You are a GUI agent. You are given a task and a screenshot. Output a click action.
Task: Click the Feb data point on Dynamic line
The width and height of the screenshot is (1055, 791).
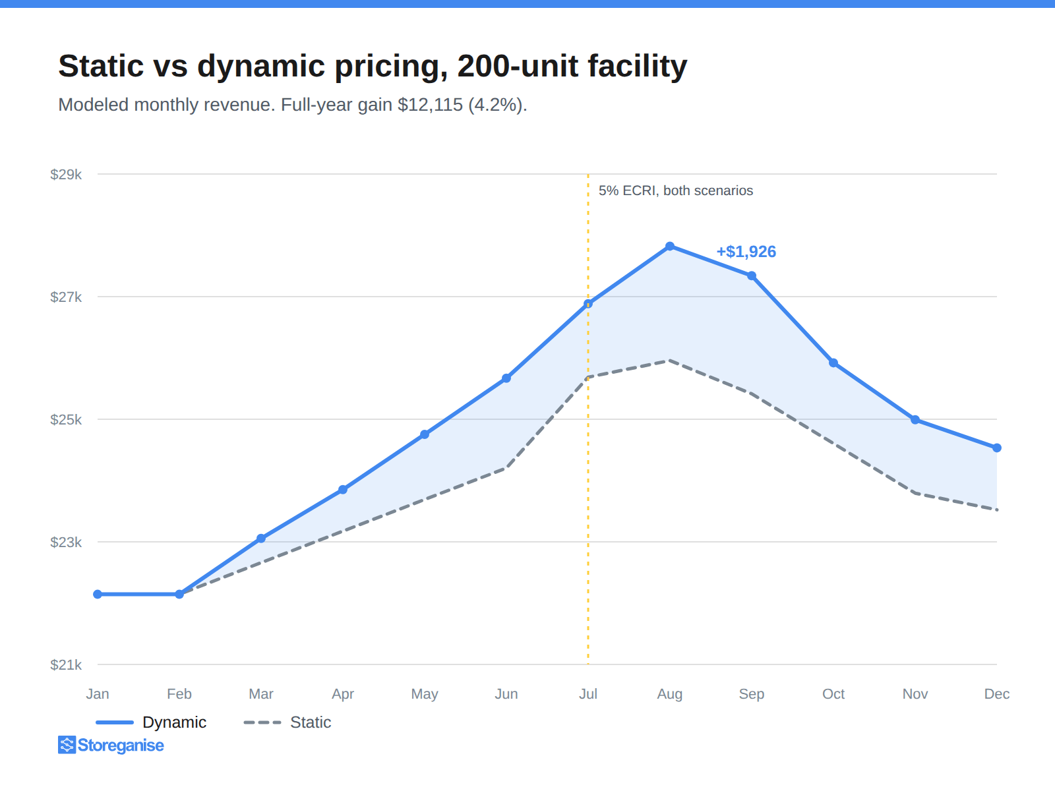[179, 594]
